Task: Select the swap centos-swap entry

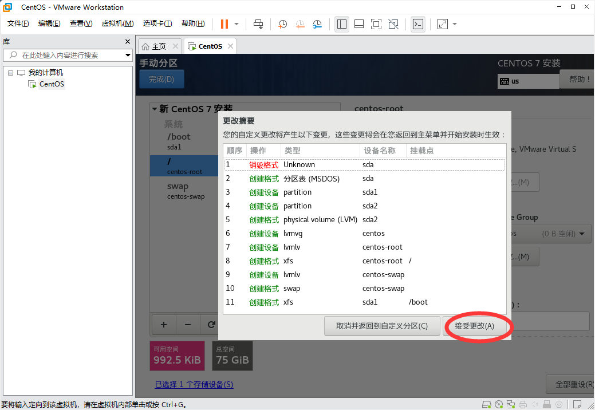Action: [x=184, y=191]
